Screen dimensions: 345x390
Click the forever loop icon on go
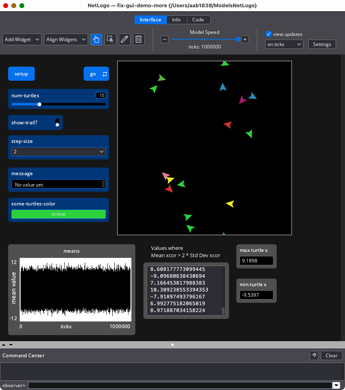click(105, 74)
